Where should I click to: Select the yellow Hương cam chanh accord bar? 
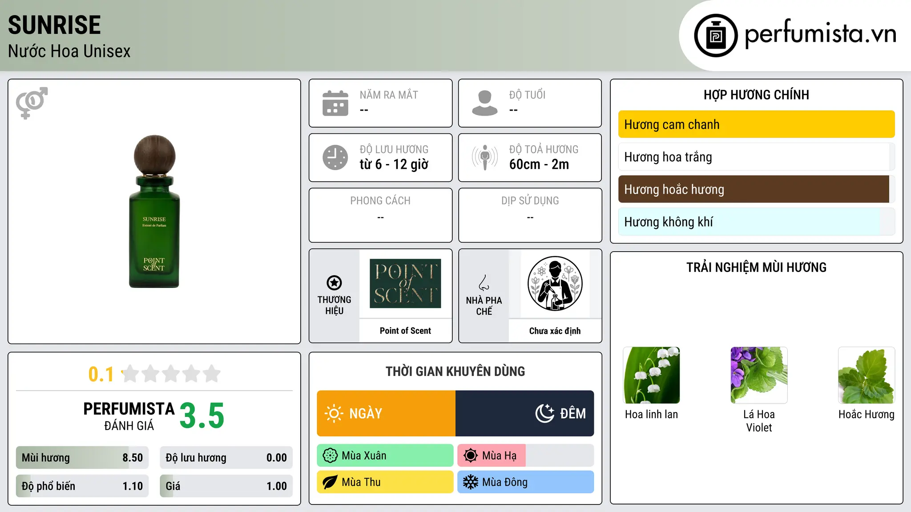coord(757,124)
